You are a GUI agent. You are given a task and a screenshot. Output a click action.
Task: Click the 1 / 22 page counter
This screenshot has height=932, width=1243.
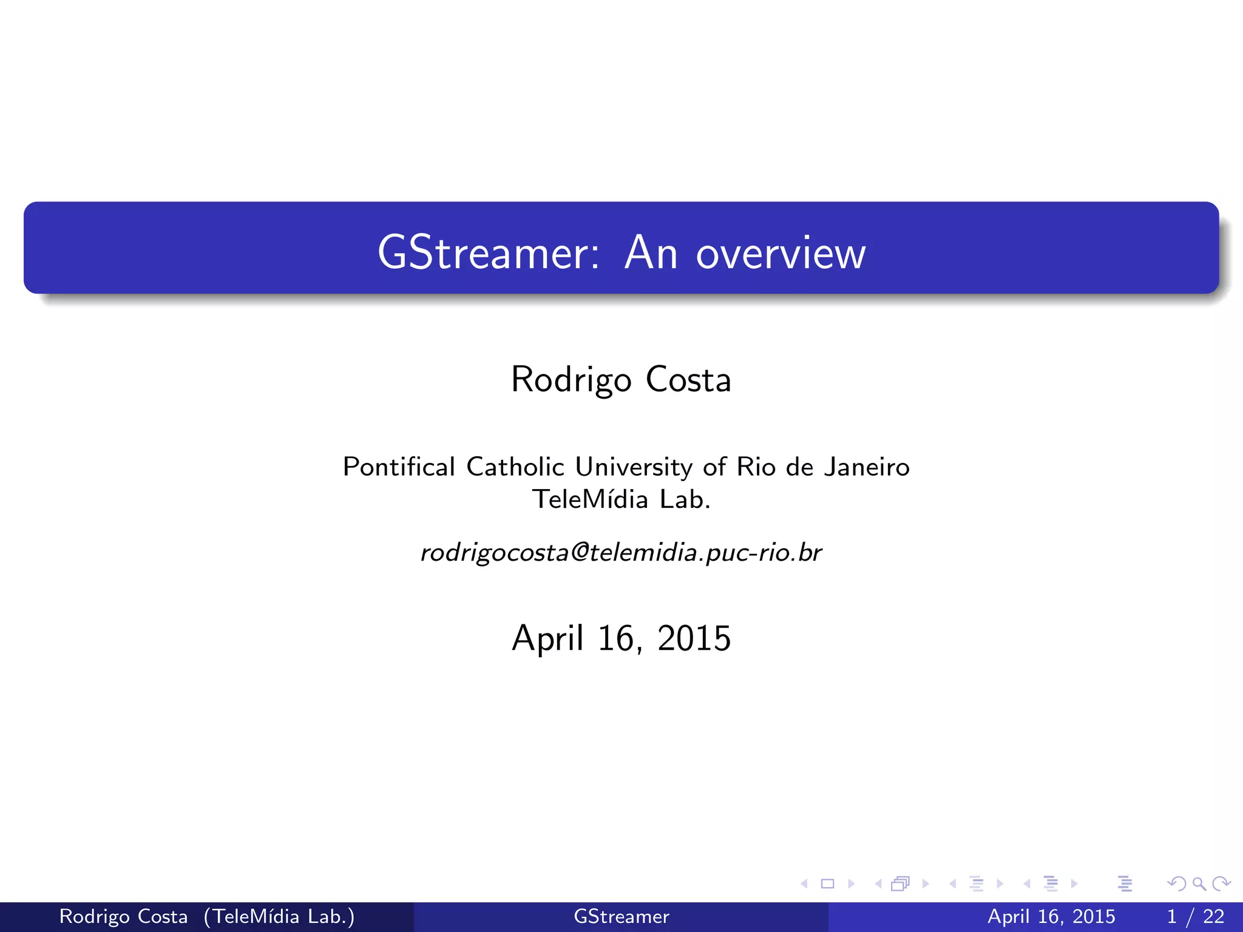pos(1195,916)
